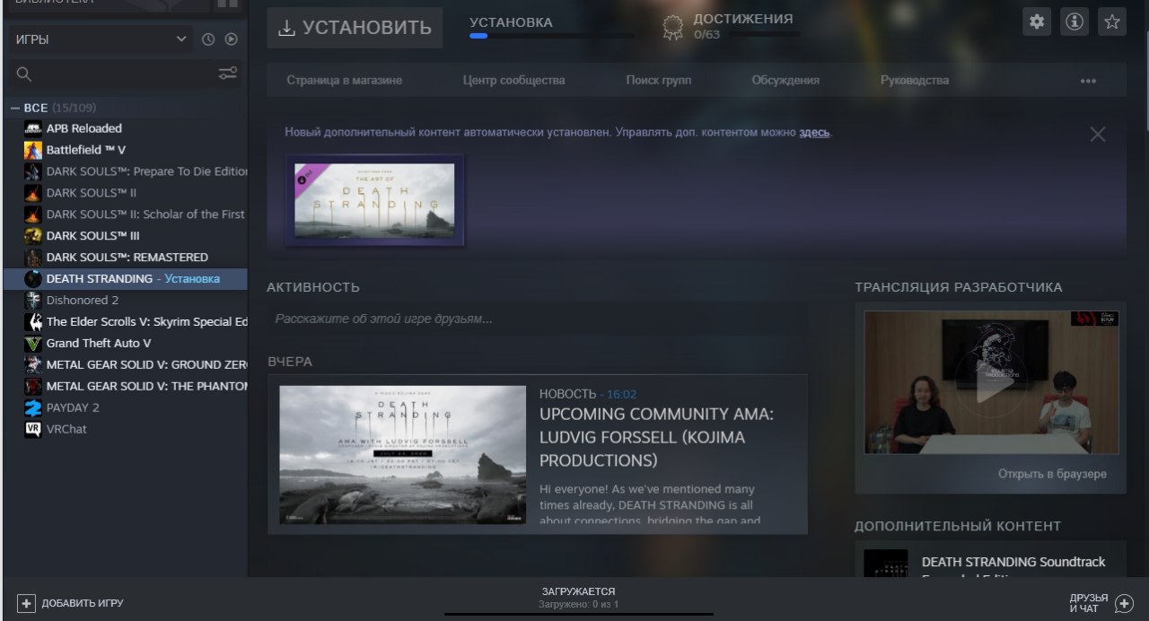This screenshot has height=621, width=1149.
Task: Open Death Stranding Soundtrack DLC thumbnail
Action: point(885,564)
